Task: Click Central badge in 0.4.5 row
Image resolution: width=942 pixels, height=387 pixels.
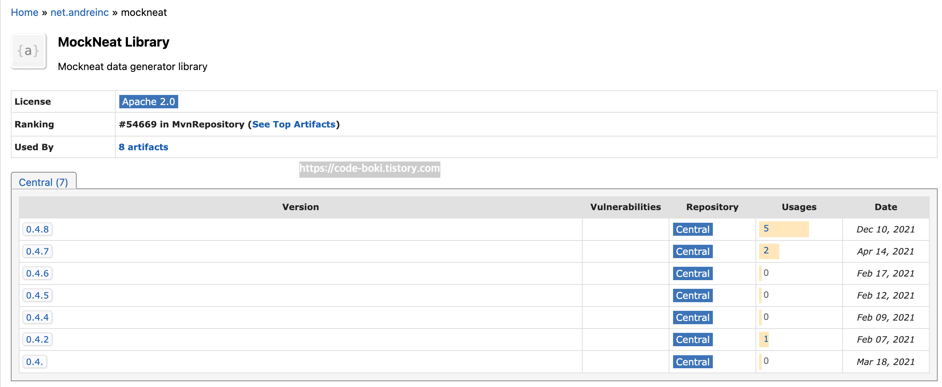Action: tap(693, 295)
